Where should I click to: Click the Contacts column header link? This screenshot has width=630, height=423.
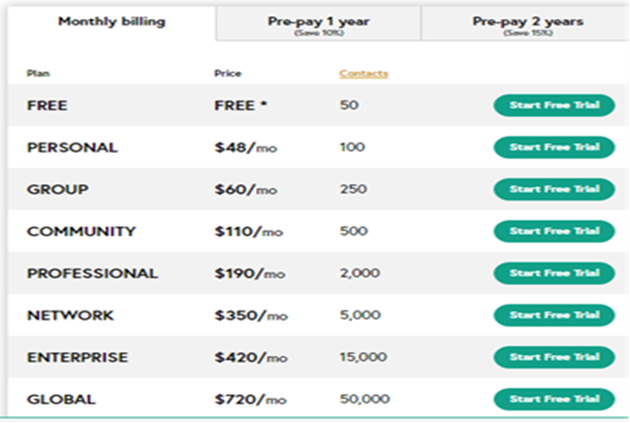point(363,73)
